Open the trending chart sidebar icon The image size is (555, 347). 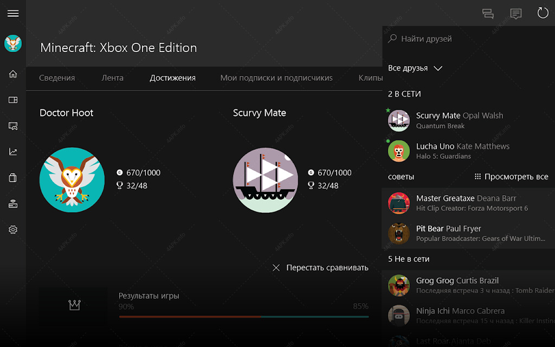pos(13,152)
